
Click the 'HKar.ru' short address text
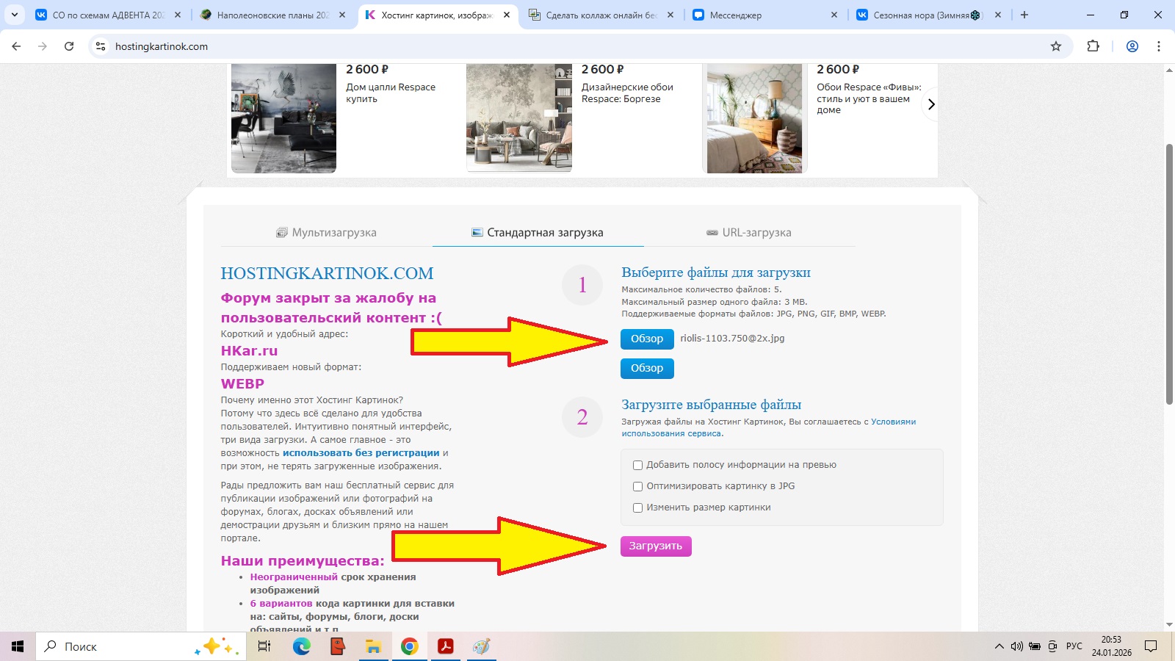point(249,351)
